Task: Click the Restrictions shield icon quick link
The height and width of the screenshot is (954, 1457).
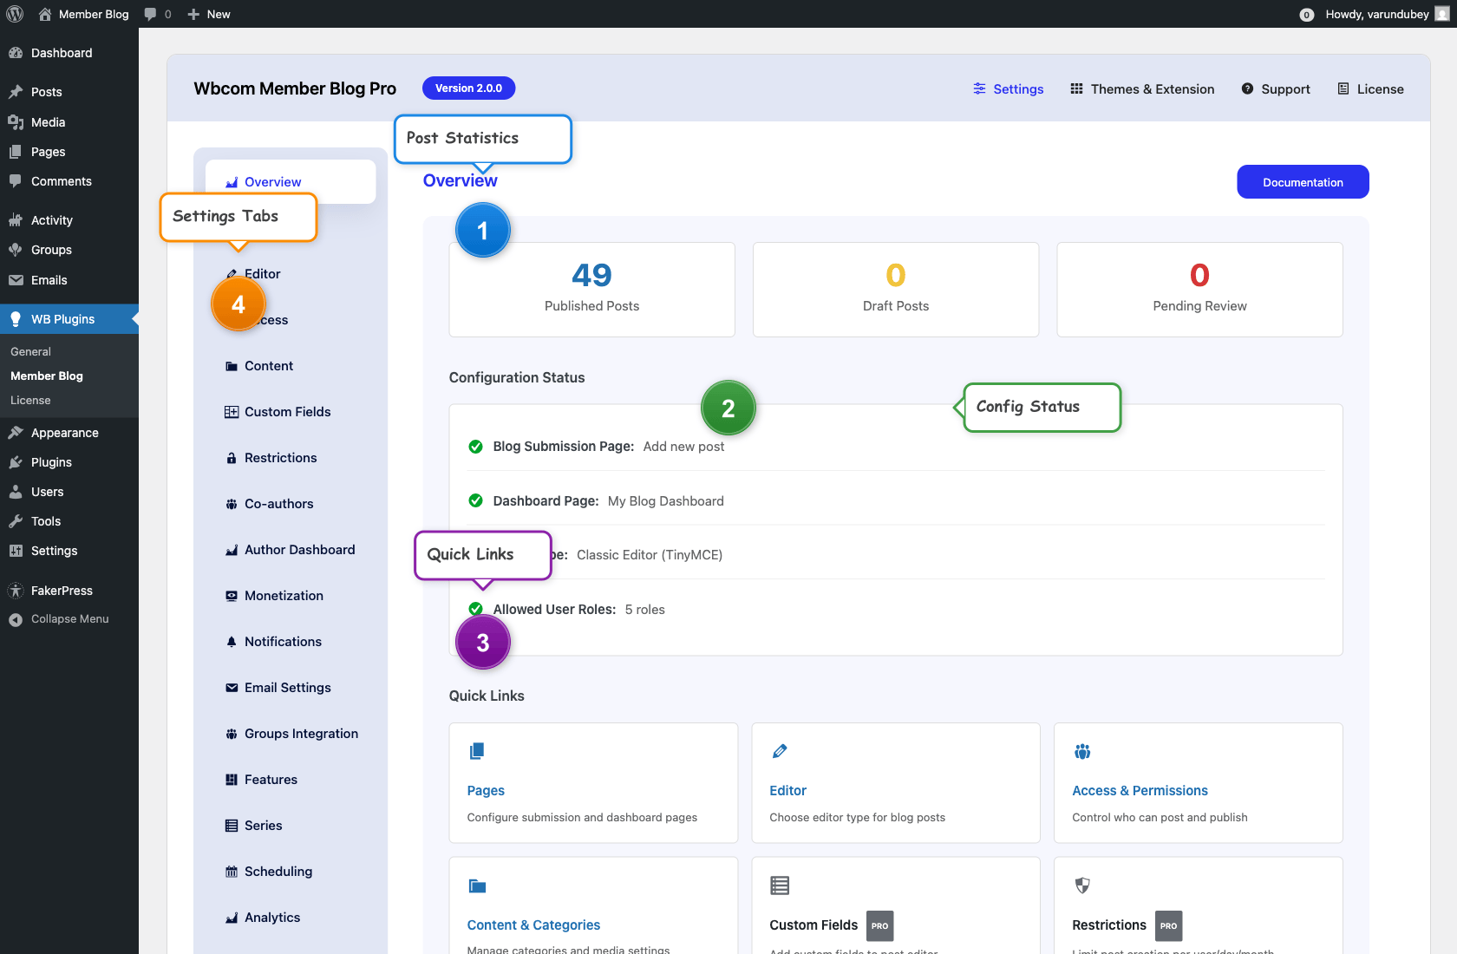Action: [x=1081, y=885]
